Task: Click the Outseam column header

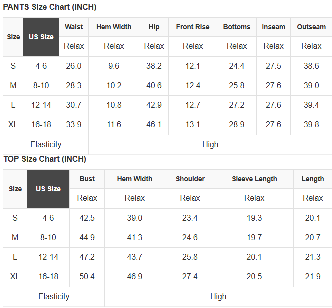Action: 311,27
